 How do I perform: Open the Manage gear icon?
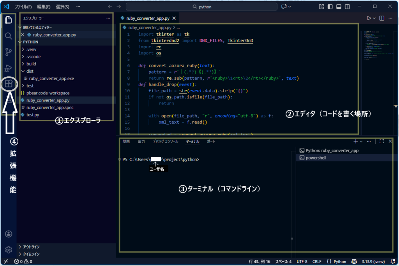8,249
